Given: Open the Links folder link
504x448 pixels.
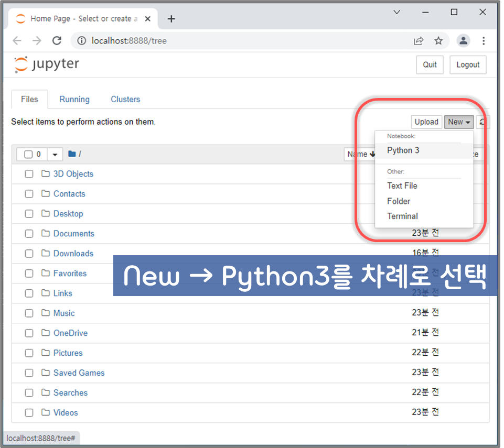Looking at the screenshot, I should pyautogui.click(x=63, y=293).
